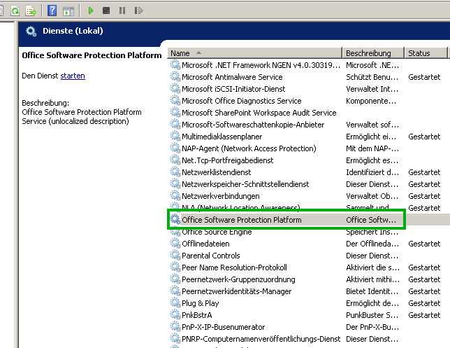Click gear icon beside Parental Controls
450x348 pixels.
pyautogui.click(x=175, y=255)
